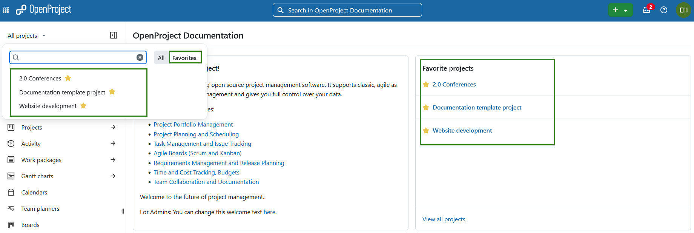Viewport: 694px width, 233px height.
Task: Open Gantt charts in the sidebar
Action: 37,176
